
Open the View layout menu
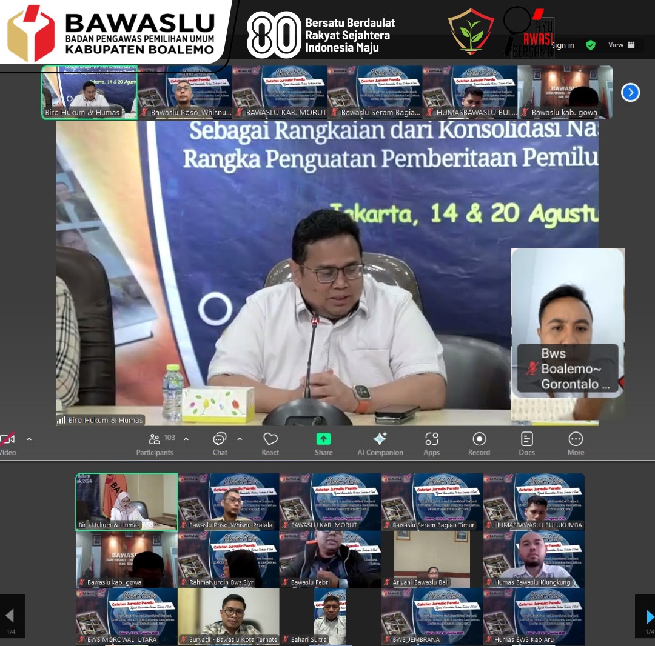(x=621, y=45)
